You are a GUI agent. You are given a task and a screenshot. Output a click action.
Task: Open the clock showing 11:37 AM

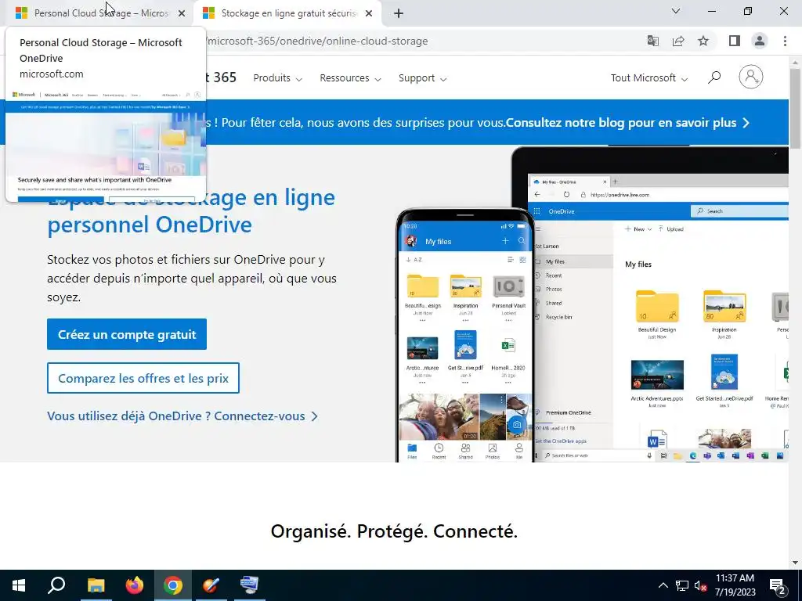(x=735, y=585)
